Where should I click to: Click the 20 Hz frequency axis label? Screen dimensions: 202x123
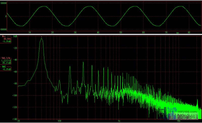(19, 121)
